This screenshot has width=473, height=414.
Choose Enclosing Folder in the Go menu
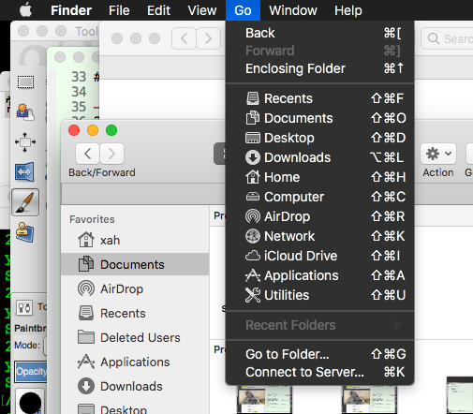tap(319, 68)
